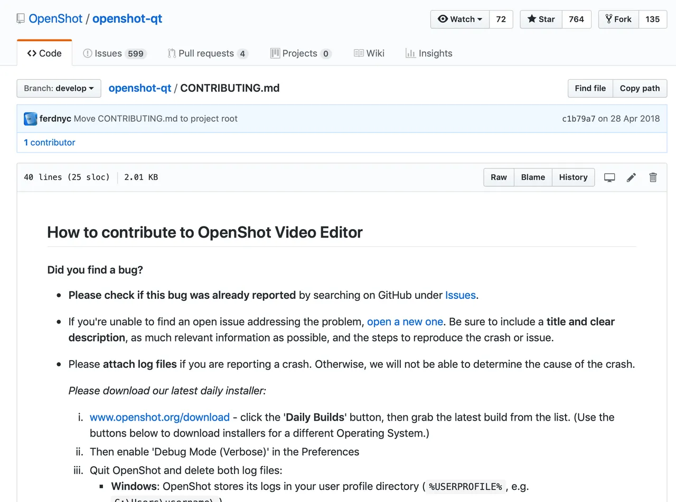Screen dimensions: 676x502
Task: Click the star icon in Star button
Action: point(532,19)
